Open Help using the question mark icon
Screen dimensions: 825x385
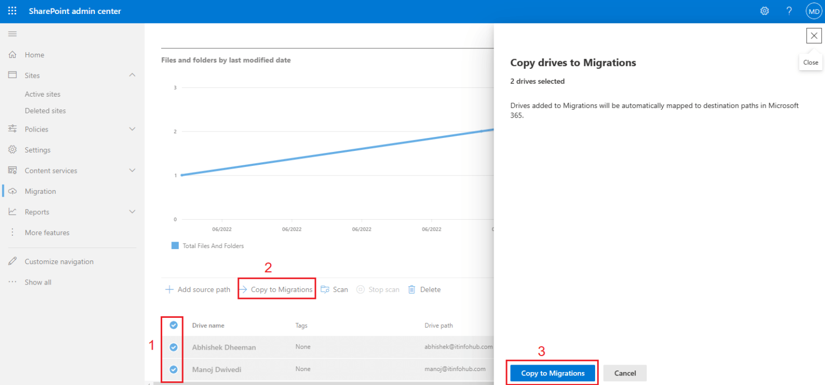(x=789, y=10)
